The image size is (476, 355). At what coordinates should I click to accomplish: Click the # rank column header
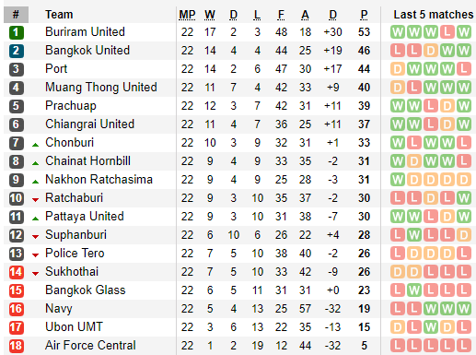pos(16,15)
